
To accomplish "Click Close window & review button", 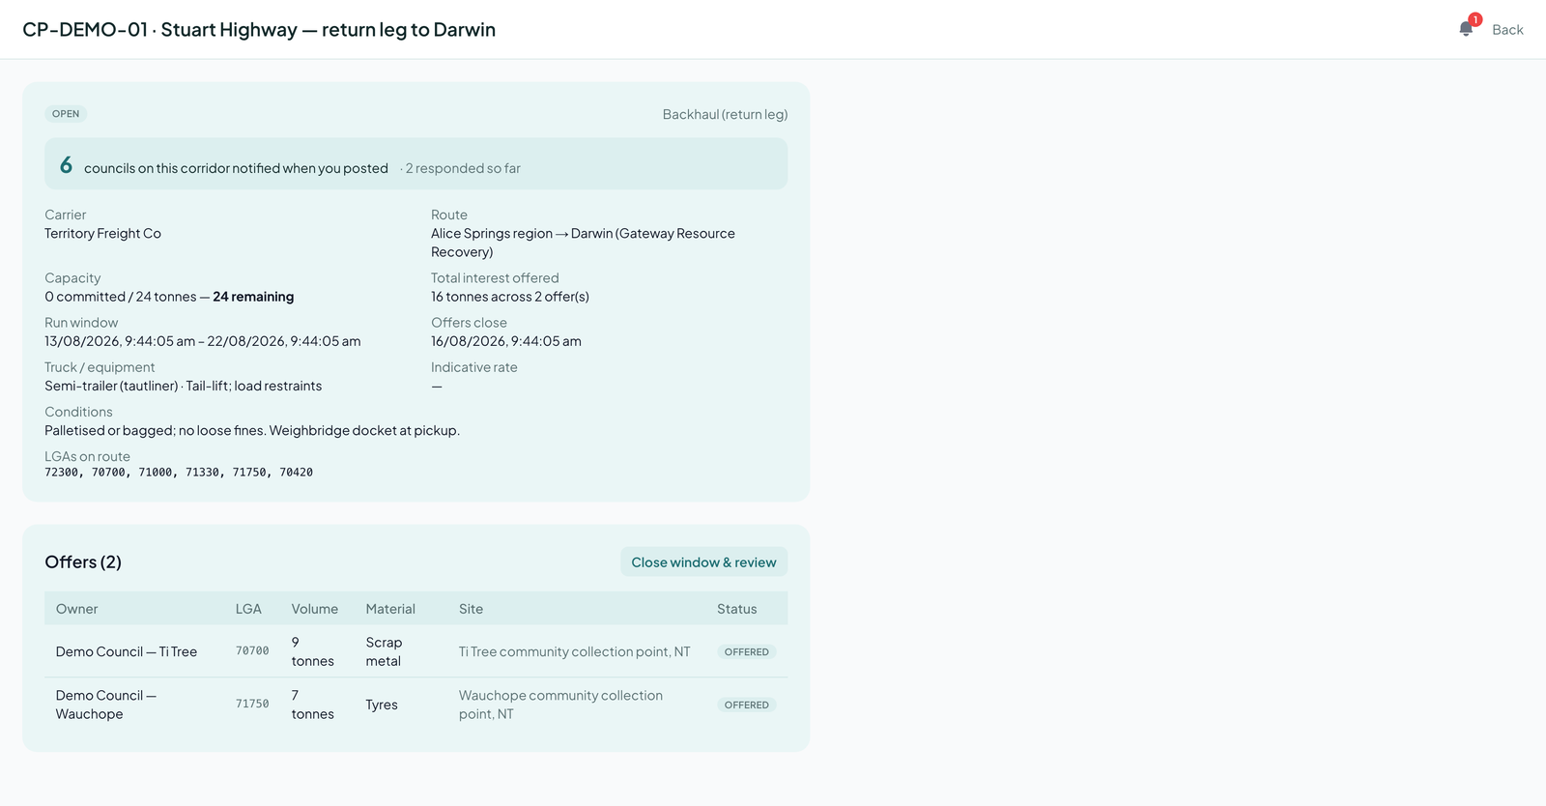I will [x=703, y=562].
